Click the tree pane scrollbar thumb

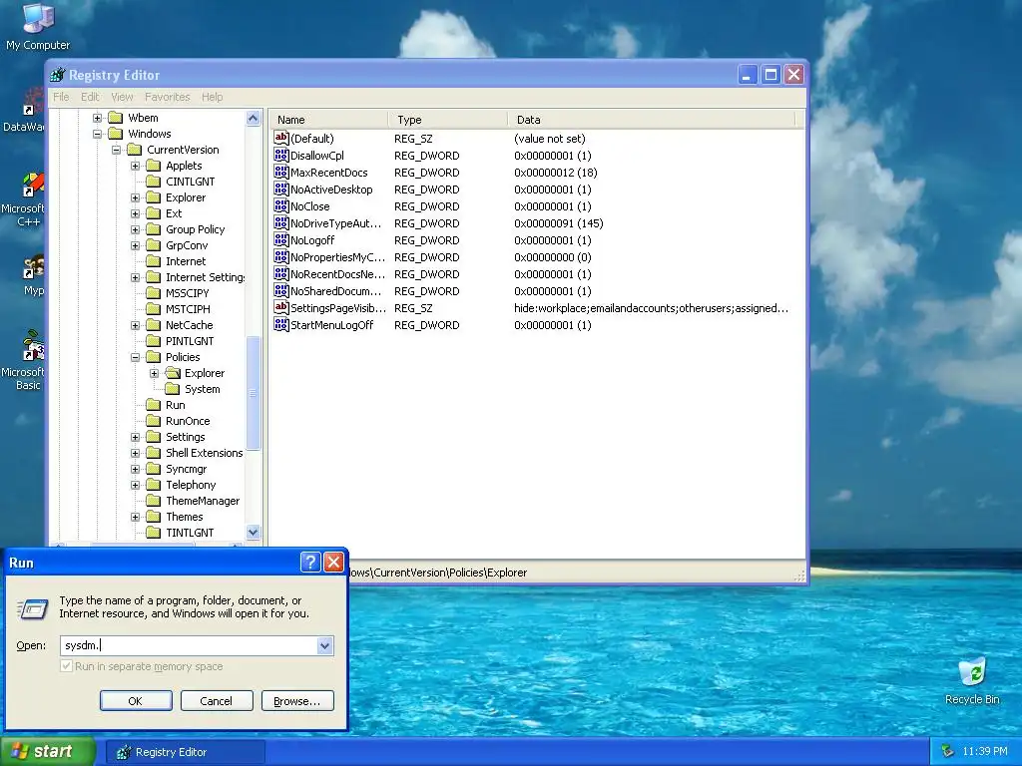click(253, 393)
